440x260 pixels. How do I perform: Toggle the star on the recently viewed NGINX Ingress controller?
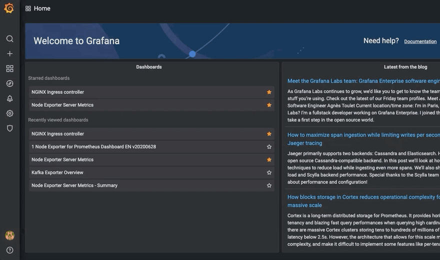click(269, 134)
